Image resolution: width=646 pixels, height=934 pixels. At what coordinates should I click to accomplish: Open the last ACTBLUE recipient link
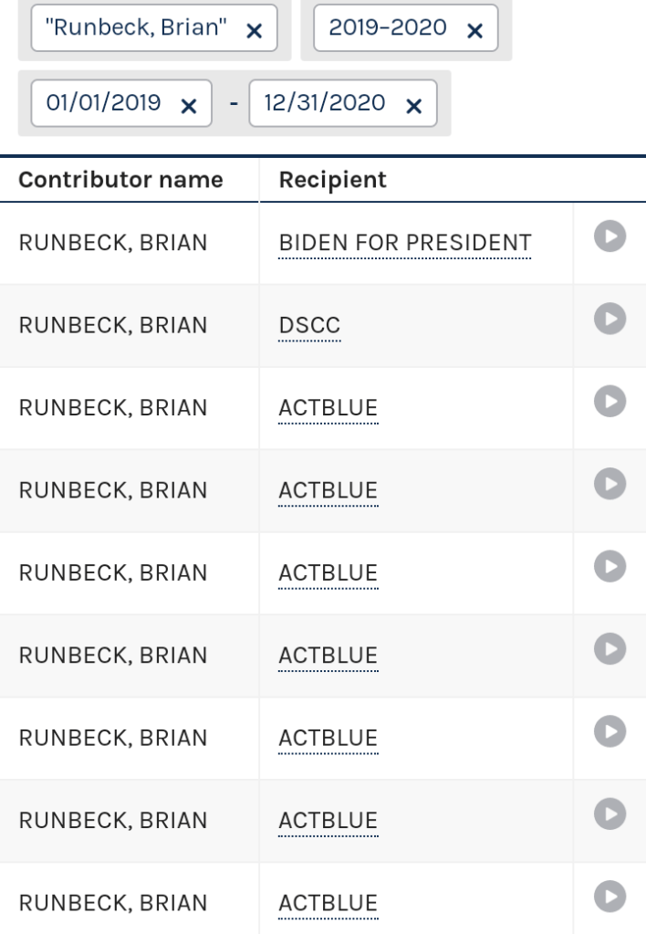click(x=328, y=901)
